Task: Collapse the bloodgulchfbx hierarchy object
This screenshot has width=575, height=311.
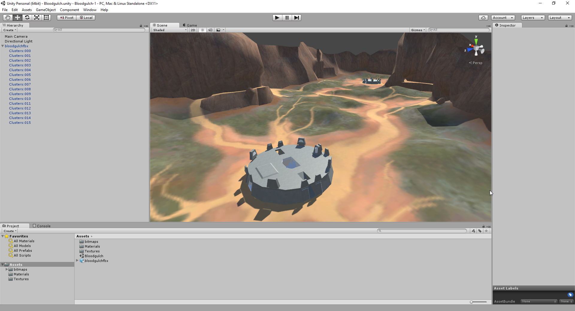Action: pos(3,46)
